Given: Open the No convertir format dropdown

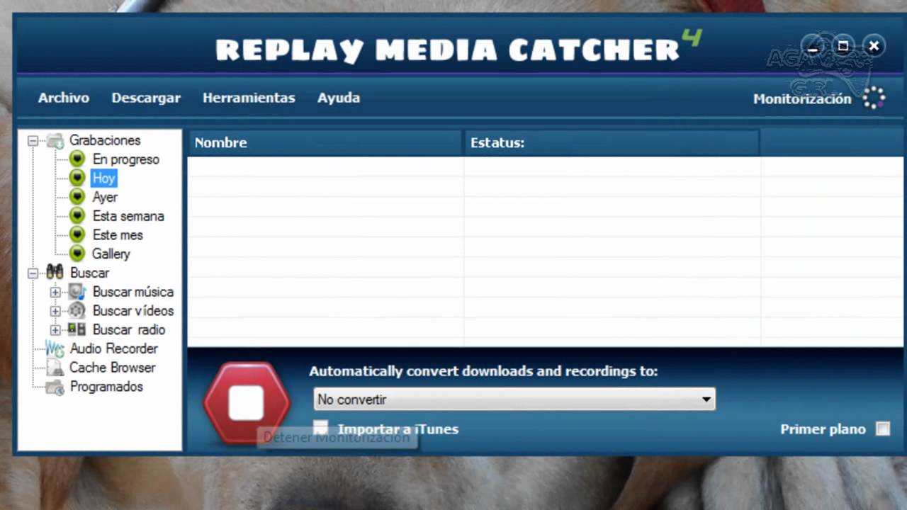Looking at the screenshot, I should pyautogui.click(x=514, y=399).
